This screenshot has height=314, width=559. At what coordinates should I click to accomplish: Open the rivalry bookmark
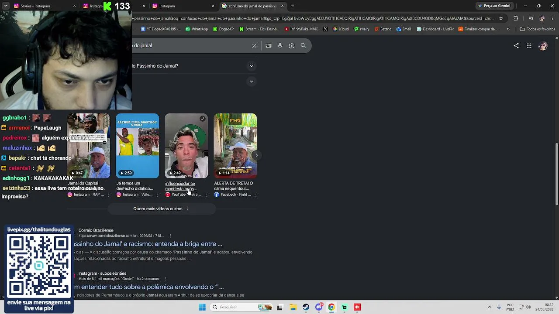(362, 29)
